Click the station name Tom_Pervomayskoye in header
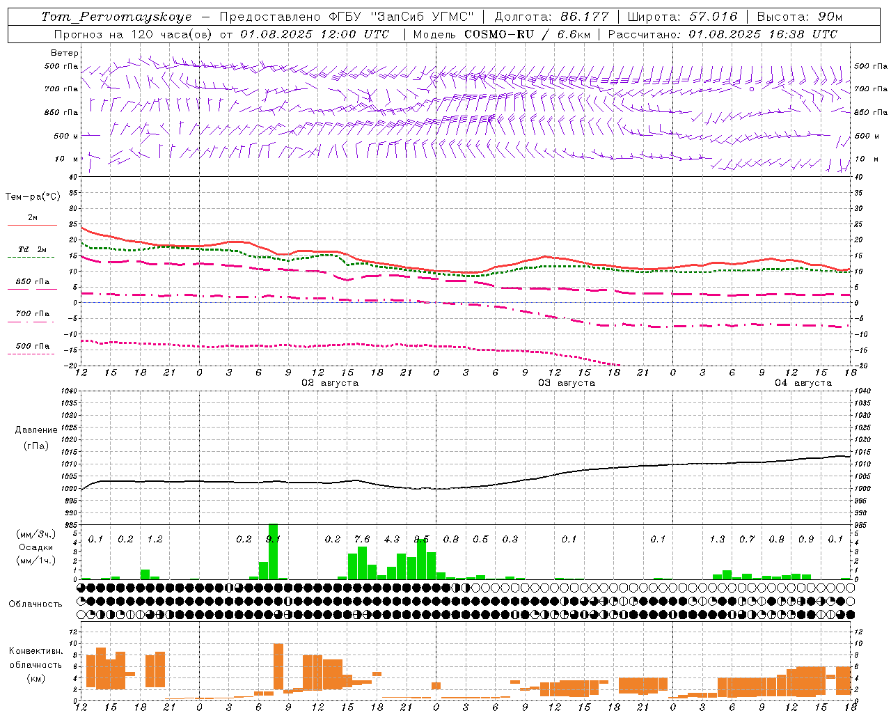Viewport: 891px width, 713px height. (116, 17)
